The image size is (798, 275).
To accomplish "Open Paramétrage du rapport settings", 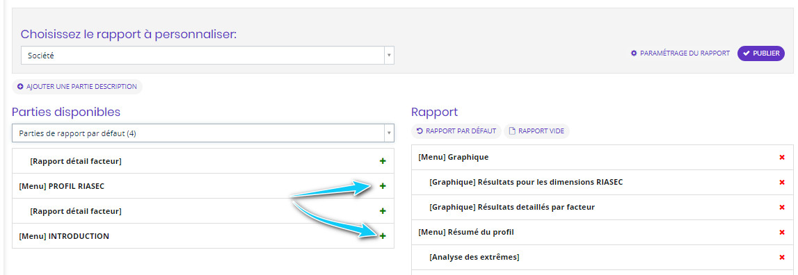I will [680, 53].
